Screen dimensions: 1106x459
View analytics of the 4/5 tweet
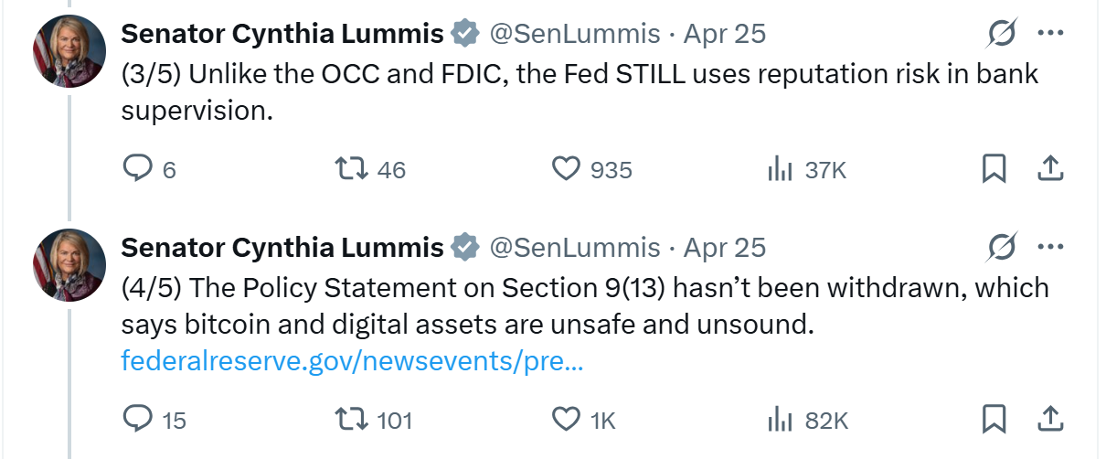point(779,420)
